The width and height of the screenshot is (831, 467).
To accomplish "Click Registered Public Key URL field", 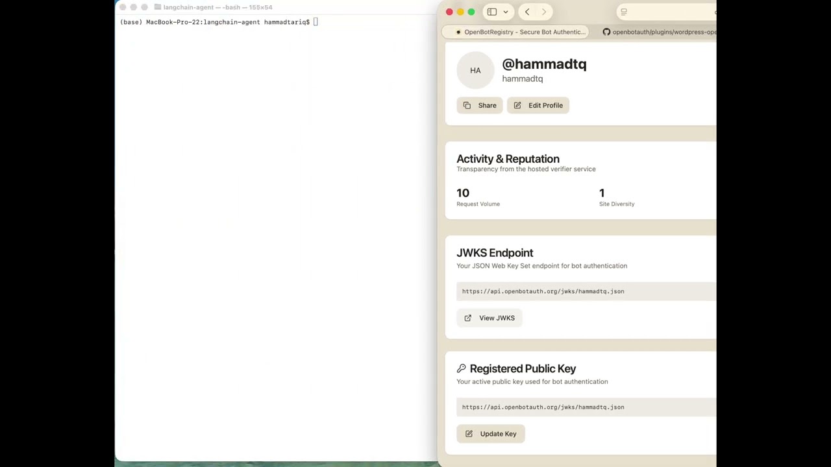I will (586, 407).
